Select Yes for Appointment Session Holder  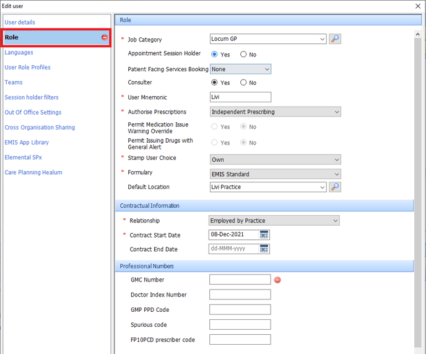[x=215, y=55]
